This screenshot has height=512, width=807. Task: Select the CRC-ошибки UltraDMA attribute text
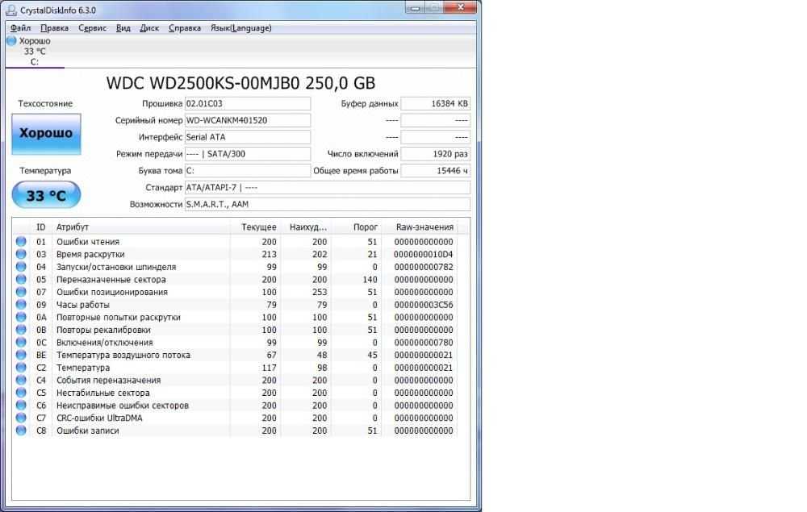[x=99, y=418]
